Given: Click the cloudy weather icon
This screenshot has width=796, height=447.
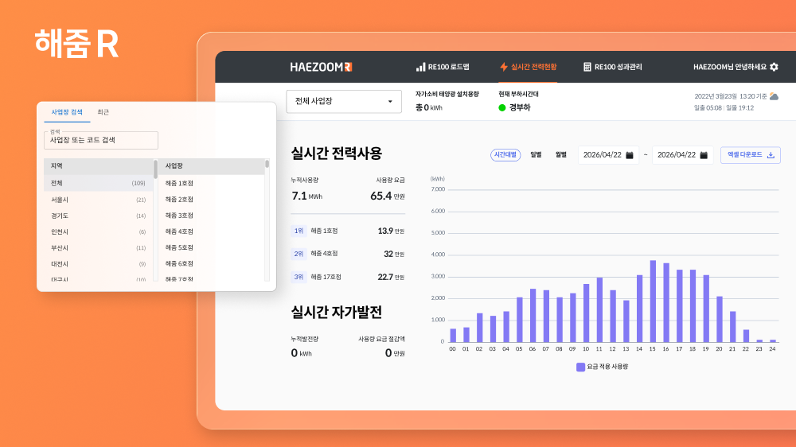Looking at the screenshot, I should [x=775, y=96].
